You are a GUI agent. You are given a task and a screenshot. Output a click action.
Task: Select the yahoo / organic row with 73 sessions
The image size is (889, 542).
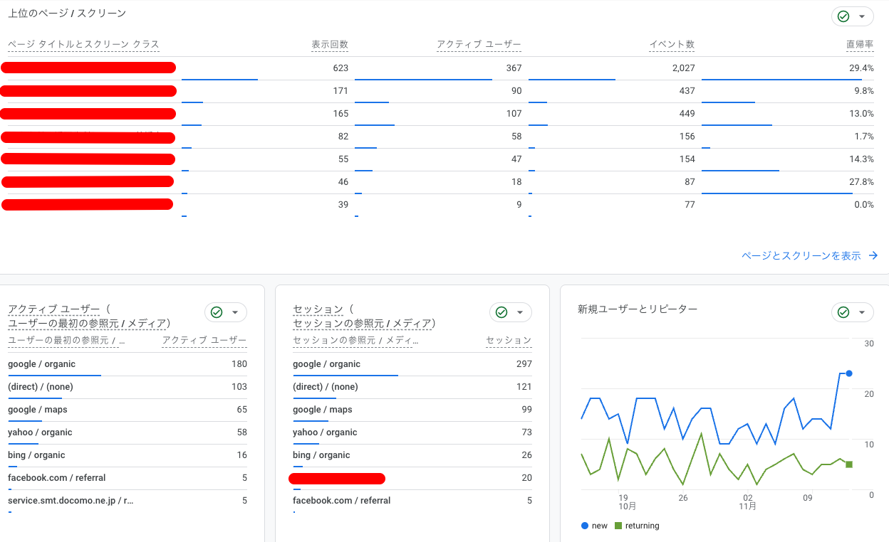(x=412, y=432)
